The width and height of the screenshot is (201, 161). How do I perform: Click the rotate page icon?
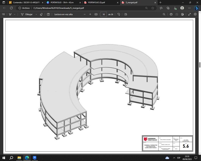coord(119,14)
